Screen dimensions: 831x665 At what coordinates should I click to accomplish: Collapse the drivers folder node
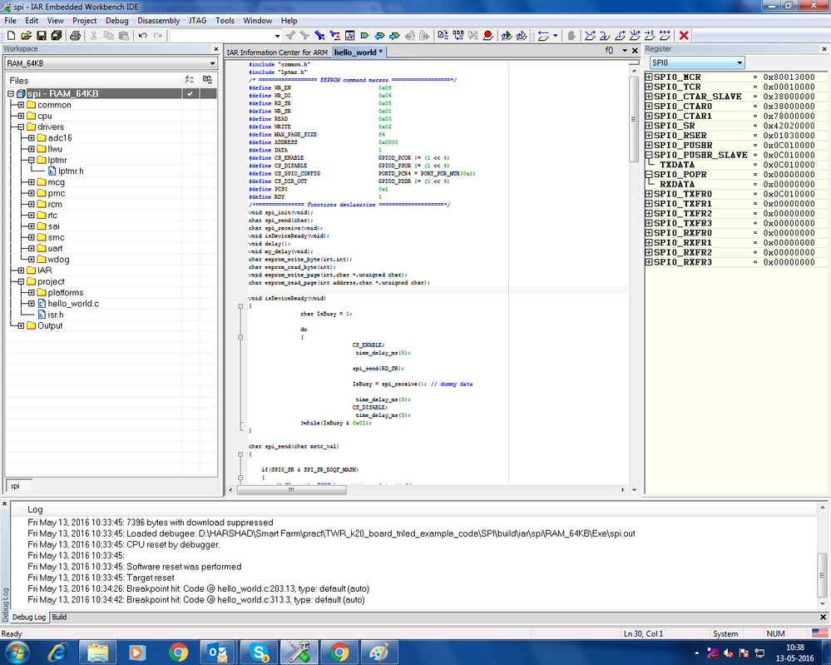point(21,127)
